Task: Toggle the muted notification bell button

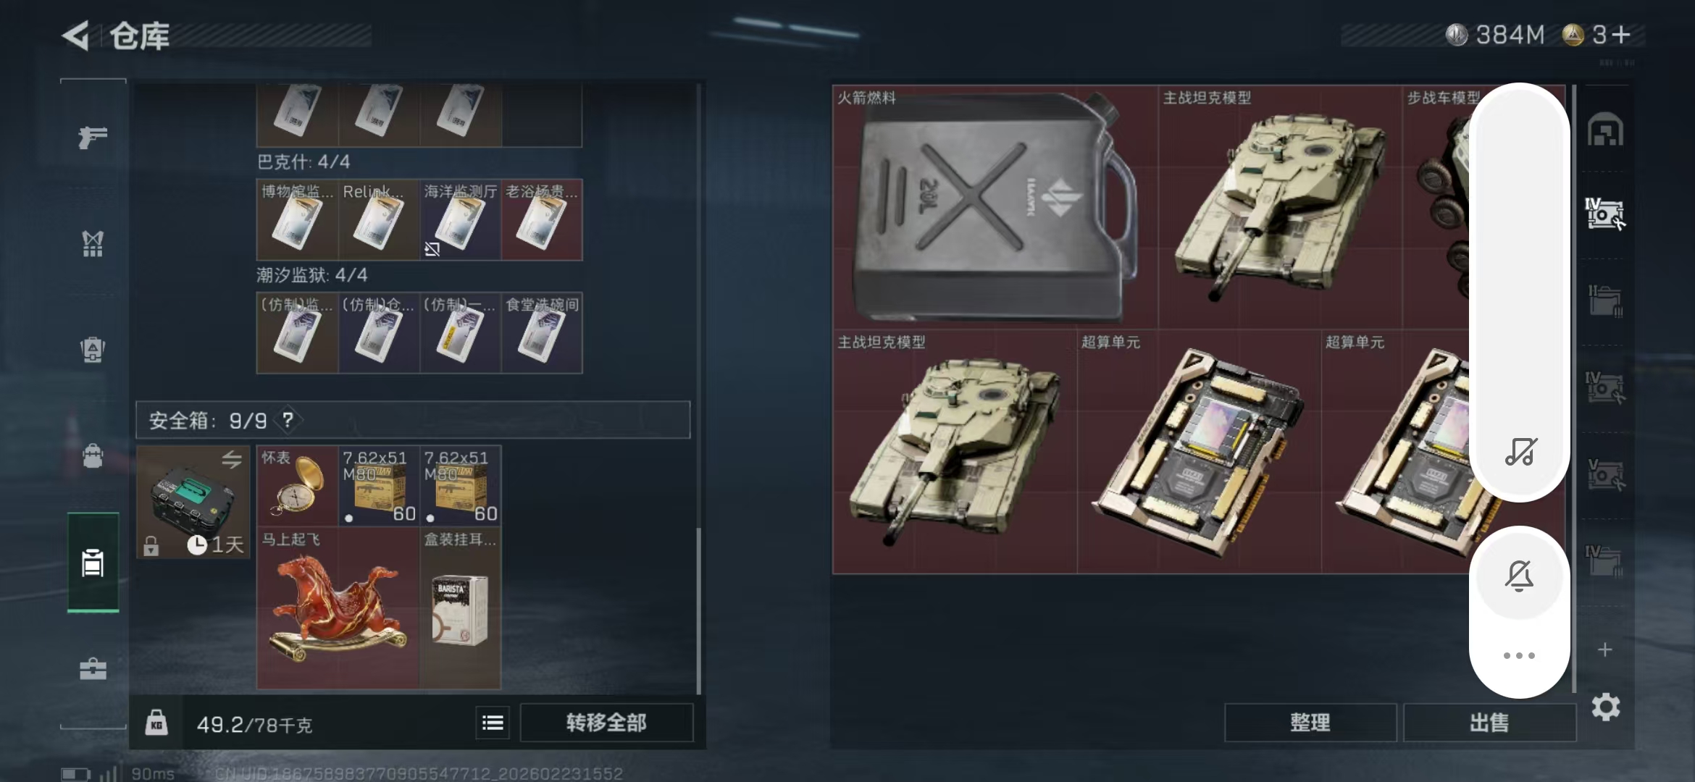Action: tap(1519, 576)
